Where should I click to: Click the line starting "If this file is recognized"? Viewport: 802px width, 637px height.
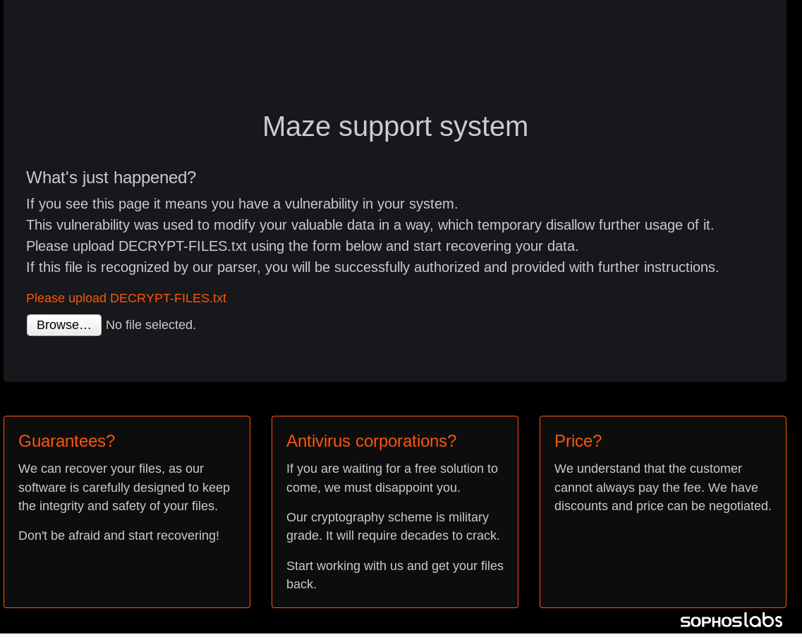pyautogui.click(x=372, y=268)
